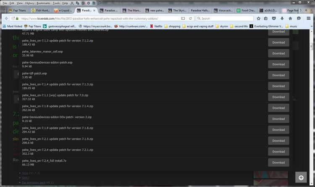This screenshot has height=187, width=315.
Task: Open the Help menu
Action: pos(65,3)
